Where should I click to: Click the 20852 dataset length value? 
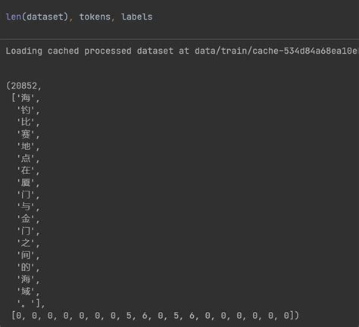[x=24, y=86]
